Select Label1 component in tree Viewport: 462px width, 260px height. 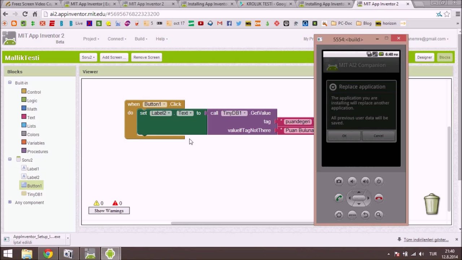(30, 169)
